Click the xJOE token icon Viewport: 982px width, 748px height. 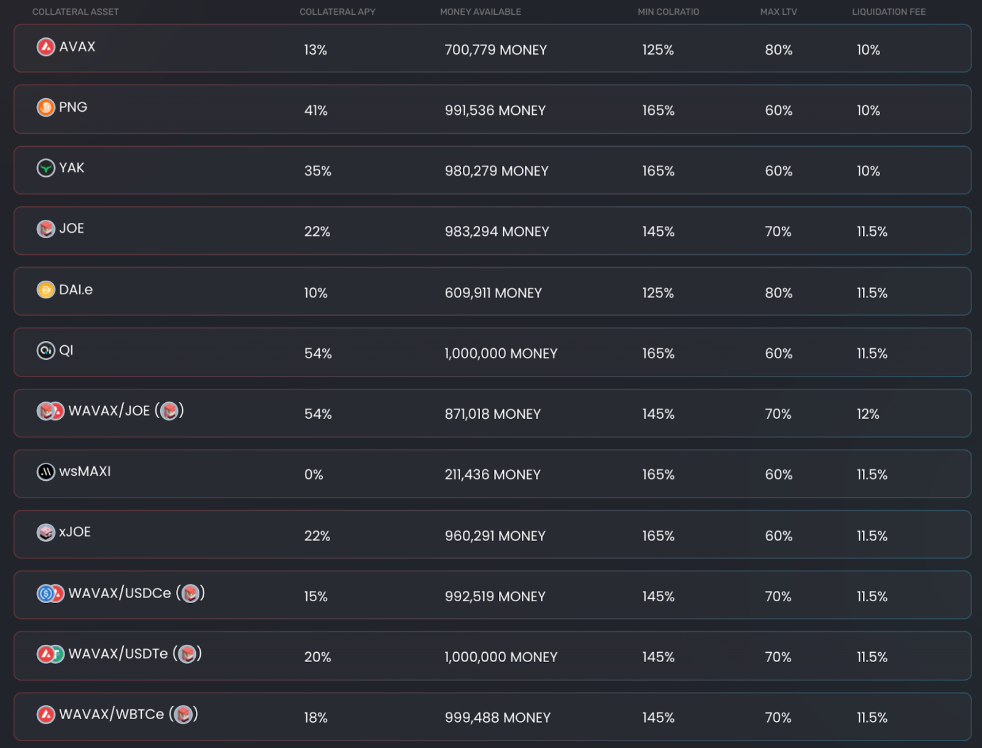pos(46,532)
